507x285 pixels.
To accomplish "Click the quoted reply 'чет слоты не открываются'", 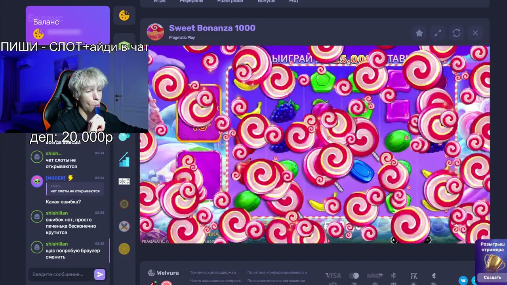I will click(x=75, y=189).
